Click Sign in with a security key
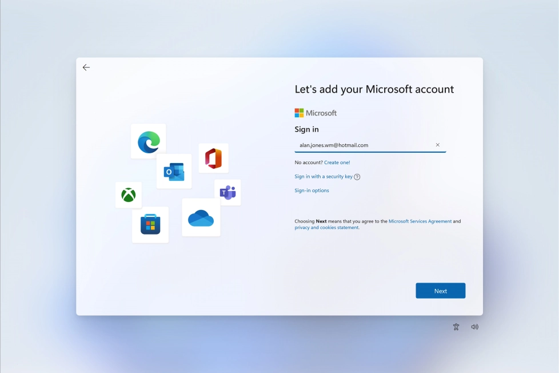The image size is (559, 373). tap(323, 176)
